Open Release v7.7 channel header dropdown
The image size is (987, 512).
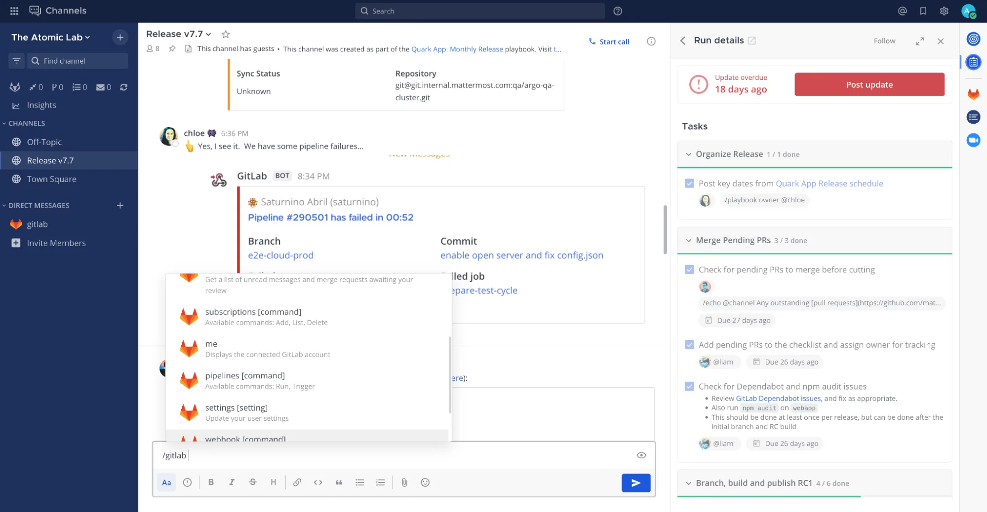(179, 34)
